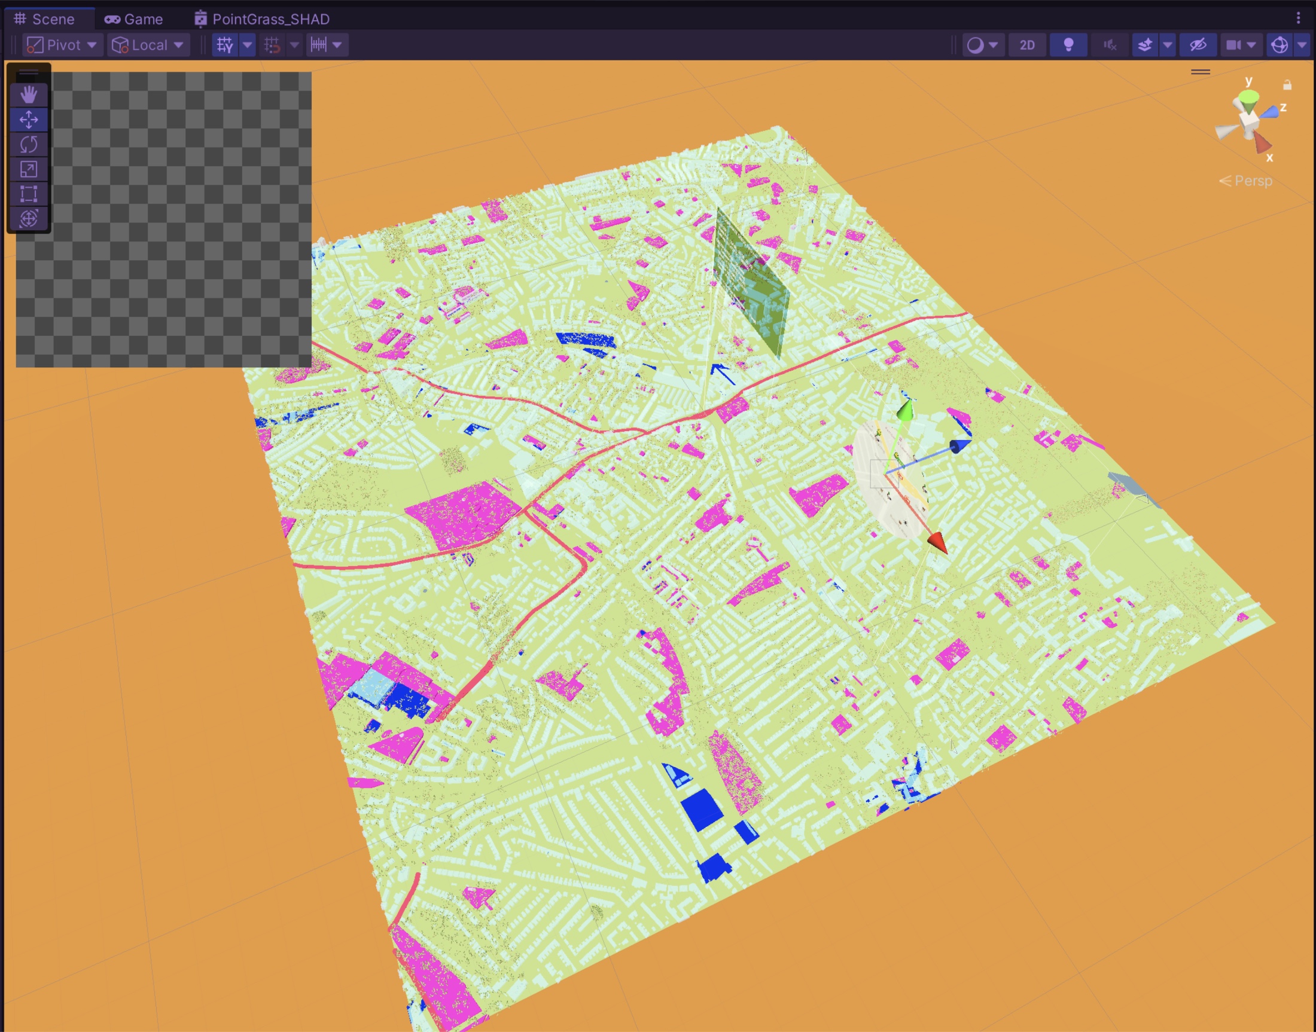Click the red X axis cone on orientation gizmo
Image resolution: width=1316 pixels, height=1032 pixels.
coord(1262,142)
